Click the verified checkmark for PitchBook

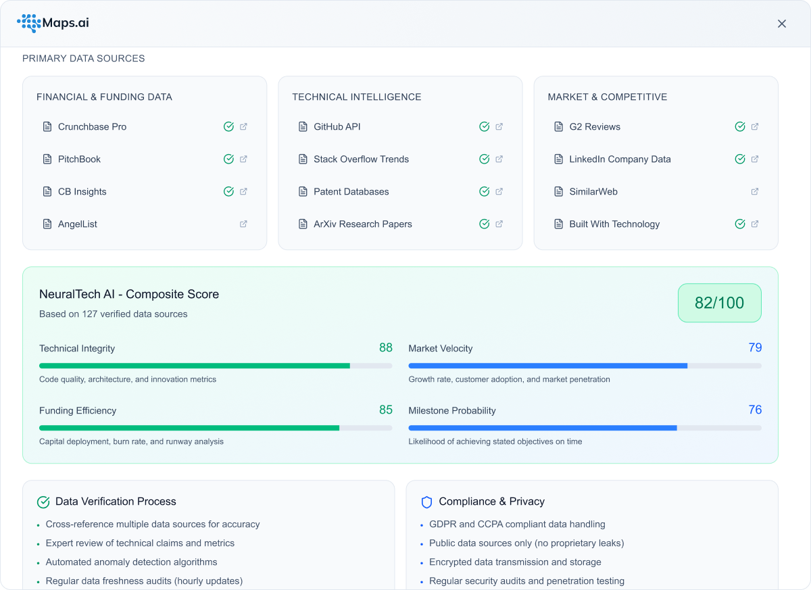tap(228, 159)
